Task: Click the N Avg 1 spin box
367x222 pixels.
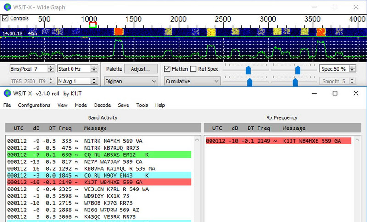Action: coord(77,81)
